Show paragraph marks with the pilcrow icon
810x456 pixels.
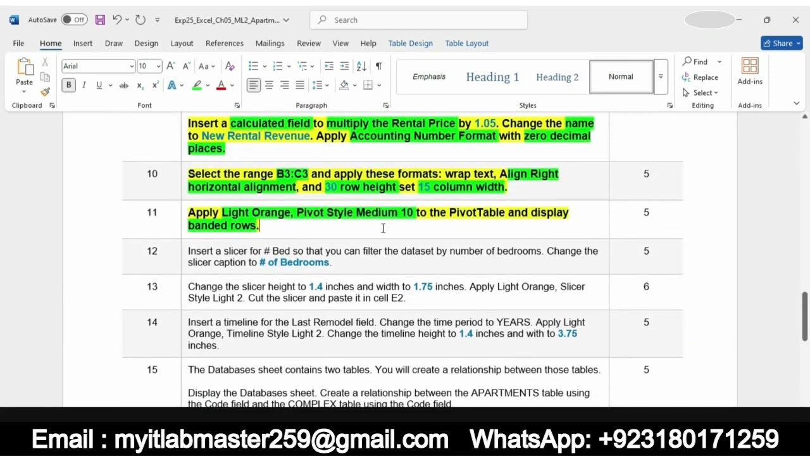[378, 66]
